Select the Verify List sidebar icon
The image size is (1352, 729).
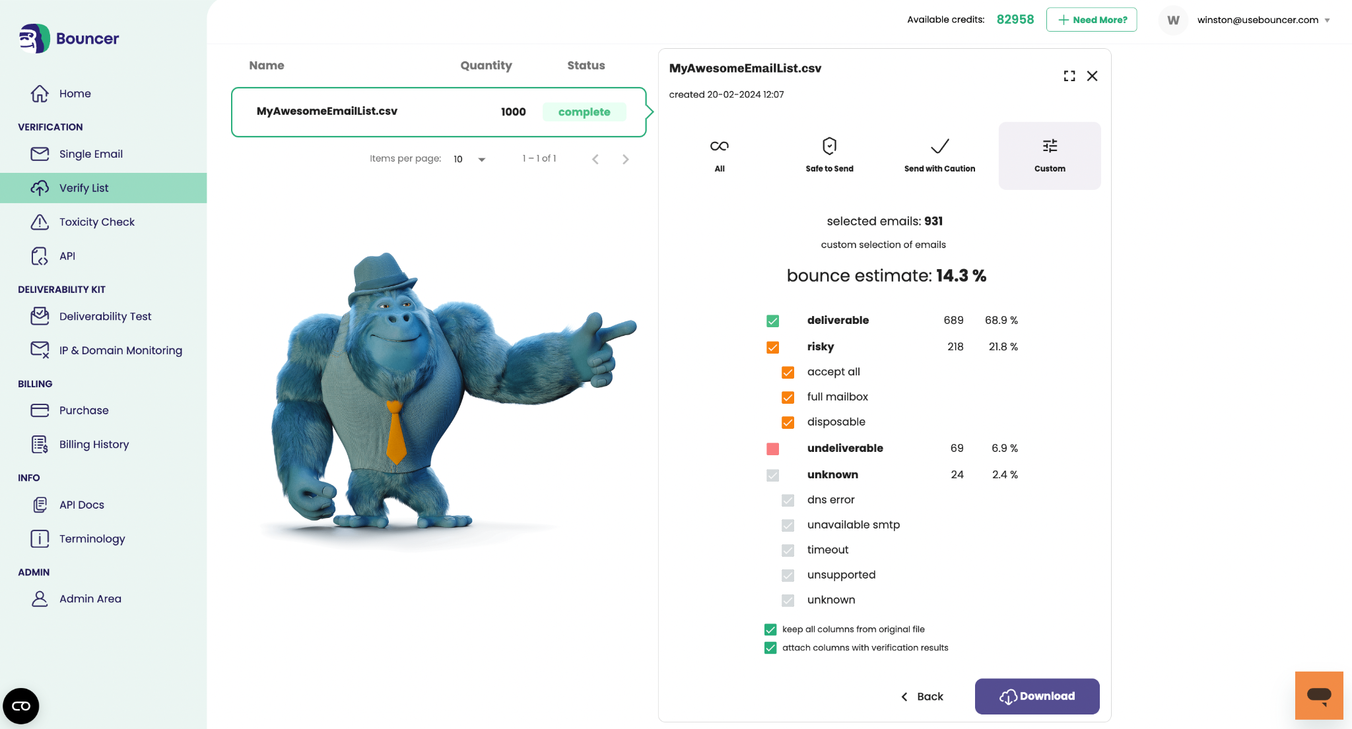[39, 187]
